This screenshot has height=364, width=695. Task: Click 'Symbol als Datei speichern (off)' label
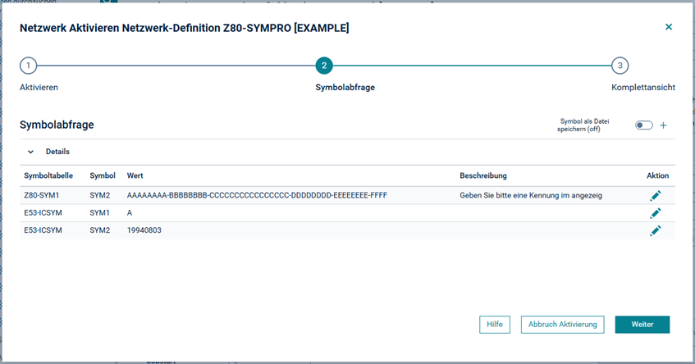[583, 125]
